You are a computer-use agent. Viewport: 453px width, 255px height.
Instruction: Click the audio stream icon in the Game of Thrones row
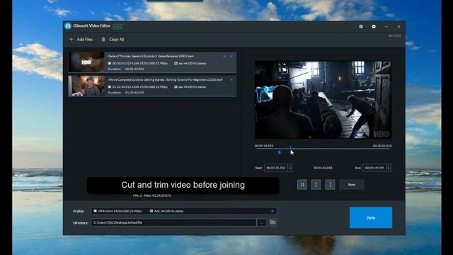coord(176,63)
